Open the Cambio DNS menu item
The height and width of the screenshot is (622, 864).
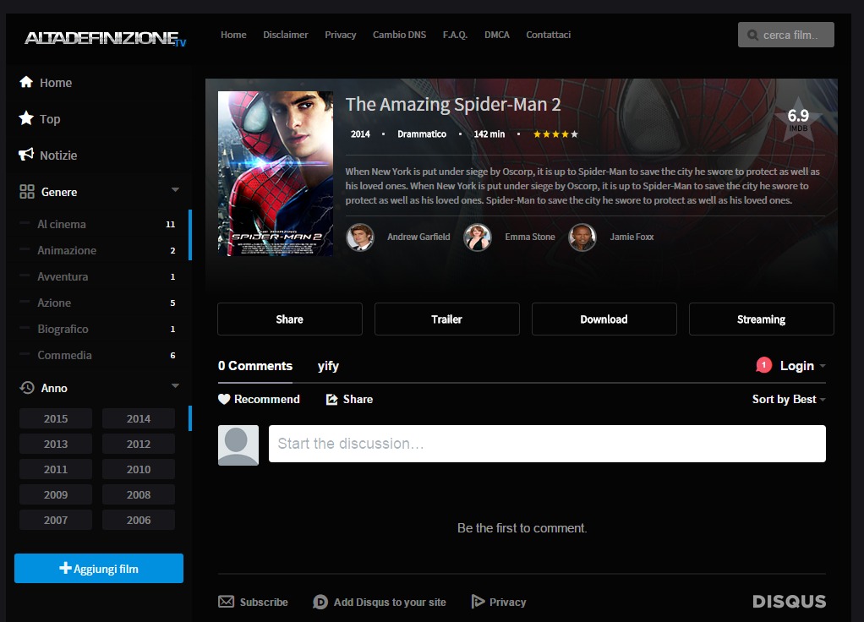399,35
